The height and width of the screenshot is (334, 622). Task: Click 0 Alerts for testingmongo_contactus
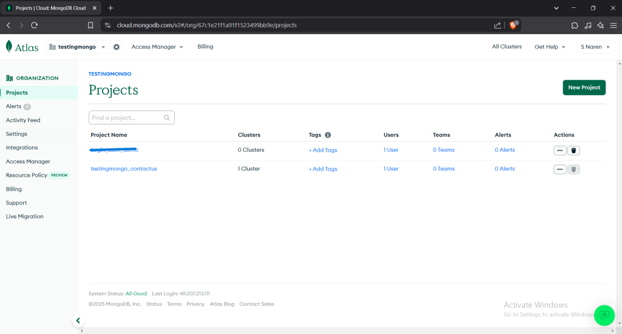click(505, 169)
